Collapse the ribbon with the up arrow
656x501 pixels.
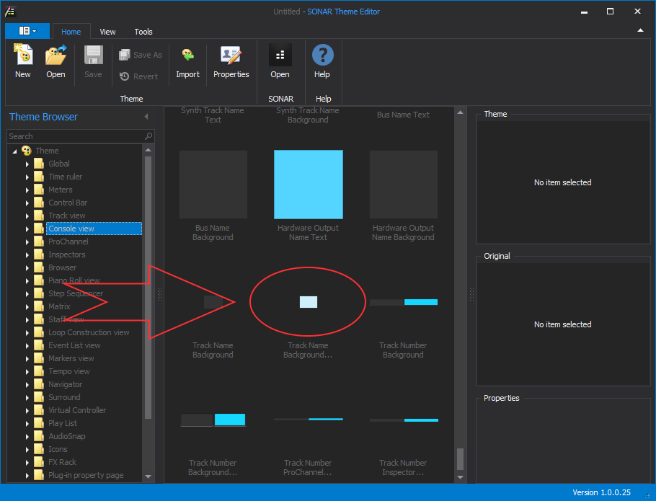pos(640,31)
